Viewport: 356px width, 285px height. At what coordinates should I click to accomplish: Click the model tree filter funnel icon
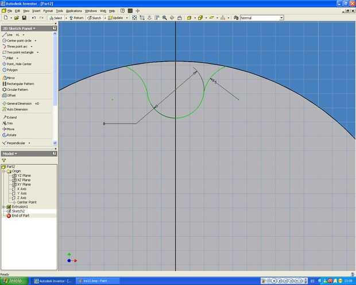4,160
